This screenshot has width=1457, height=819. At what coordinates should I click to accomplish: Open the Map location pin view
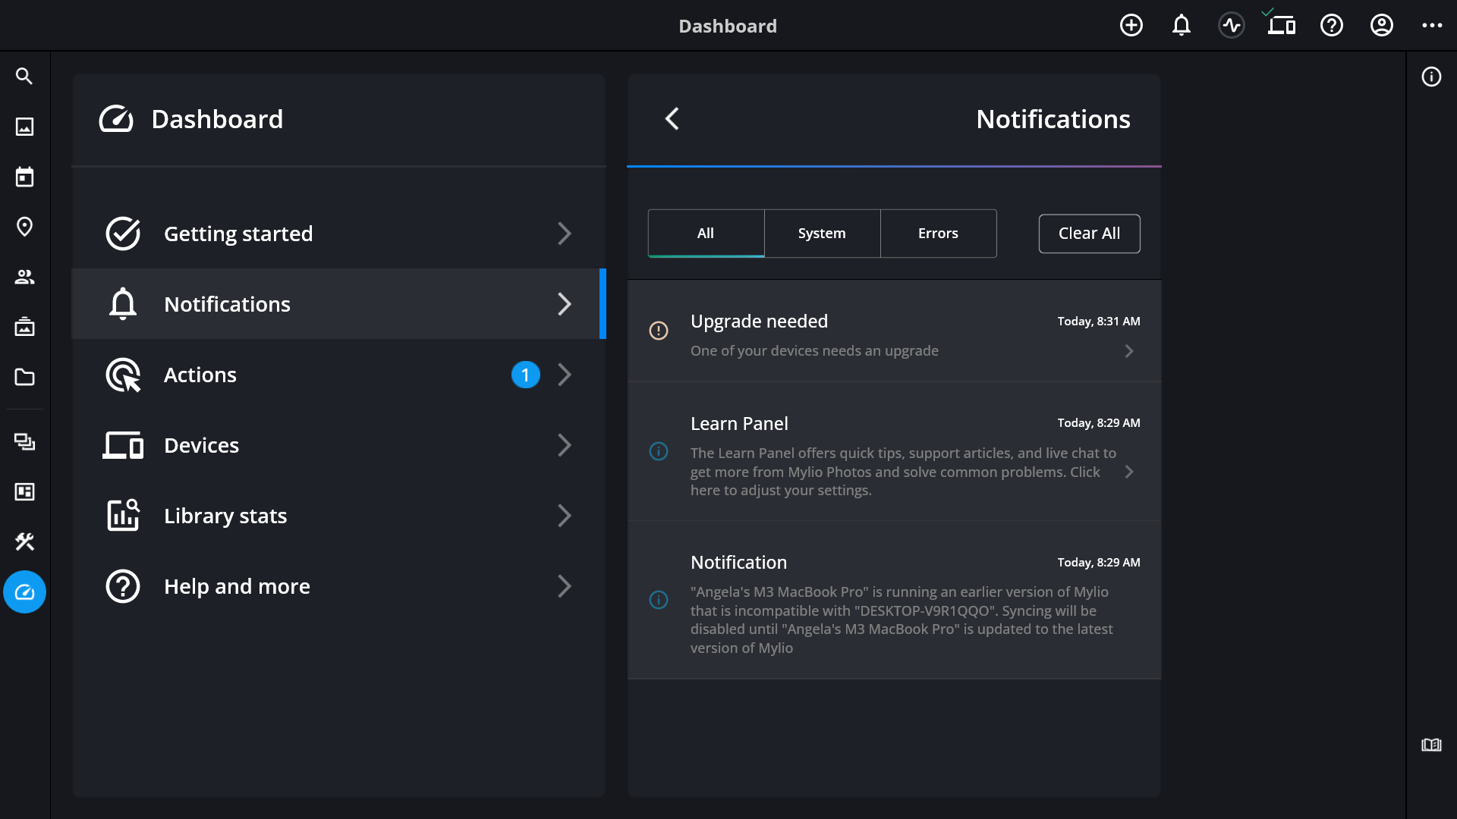(24, 227)
